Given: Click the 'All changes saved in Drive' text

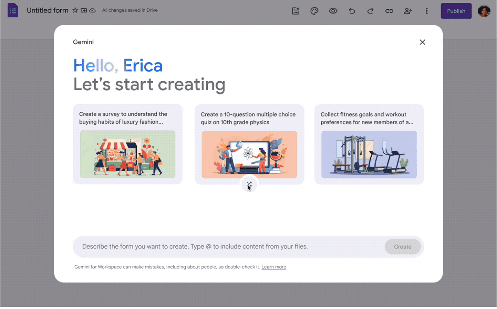Looking at the screenshot, I should click(x=130, y=10).
